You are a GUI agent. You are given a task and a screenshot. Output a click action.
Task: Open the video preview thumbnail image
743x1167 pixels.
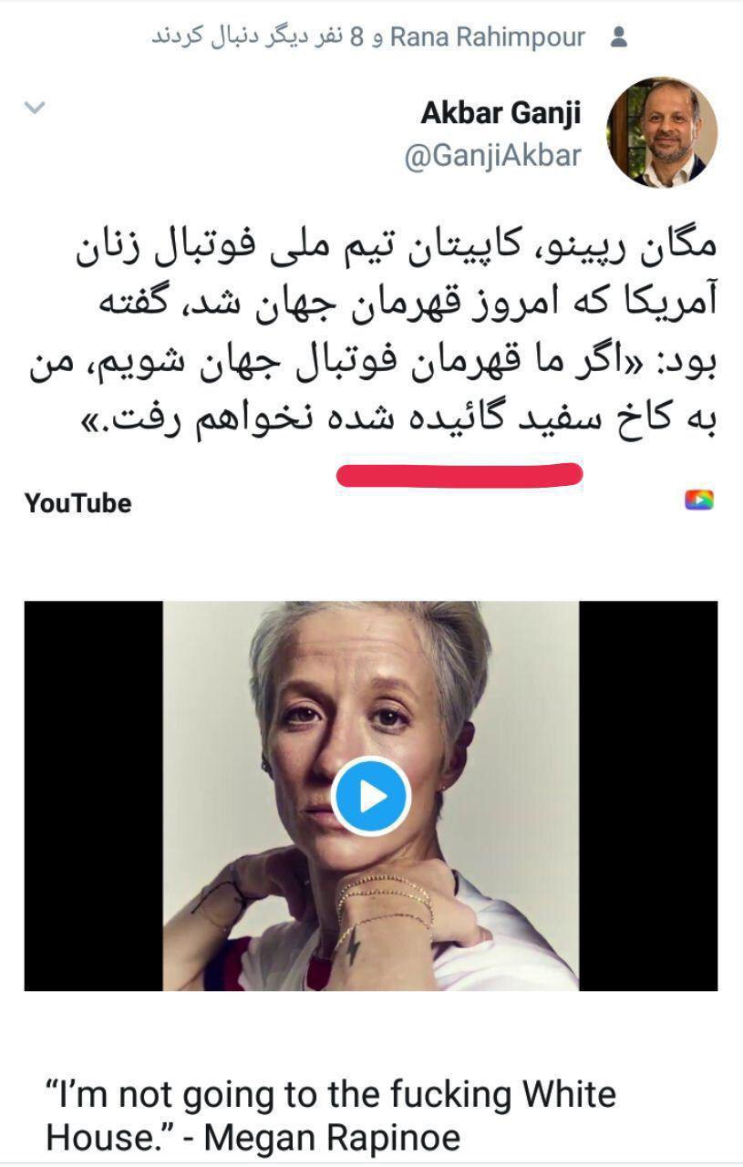coord(371,795)
